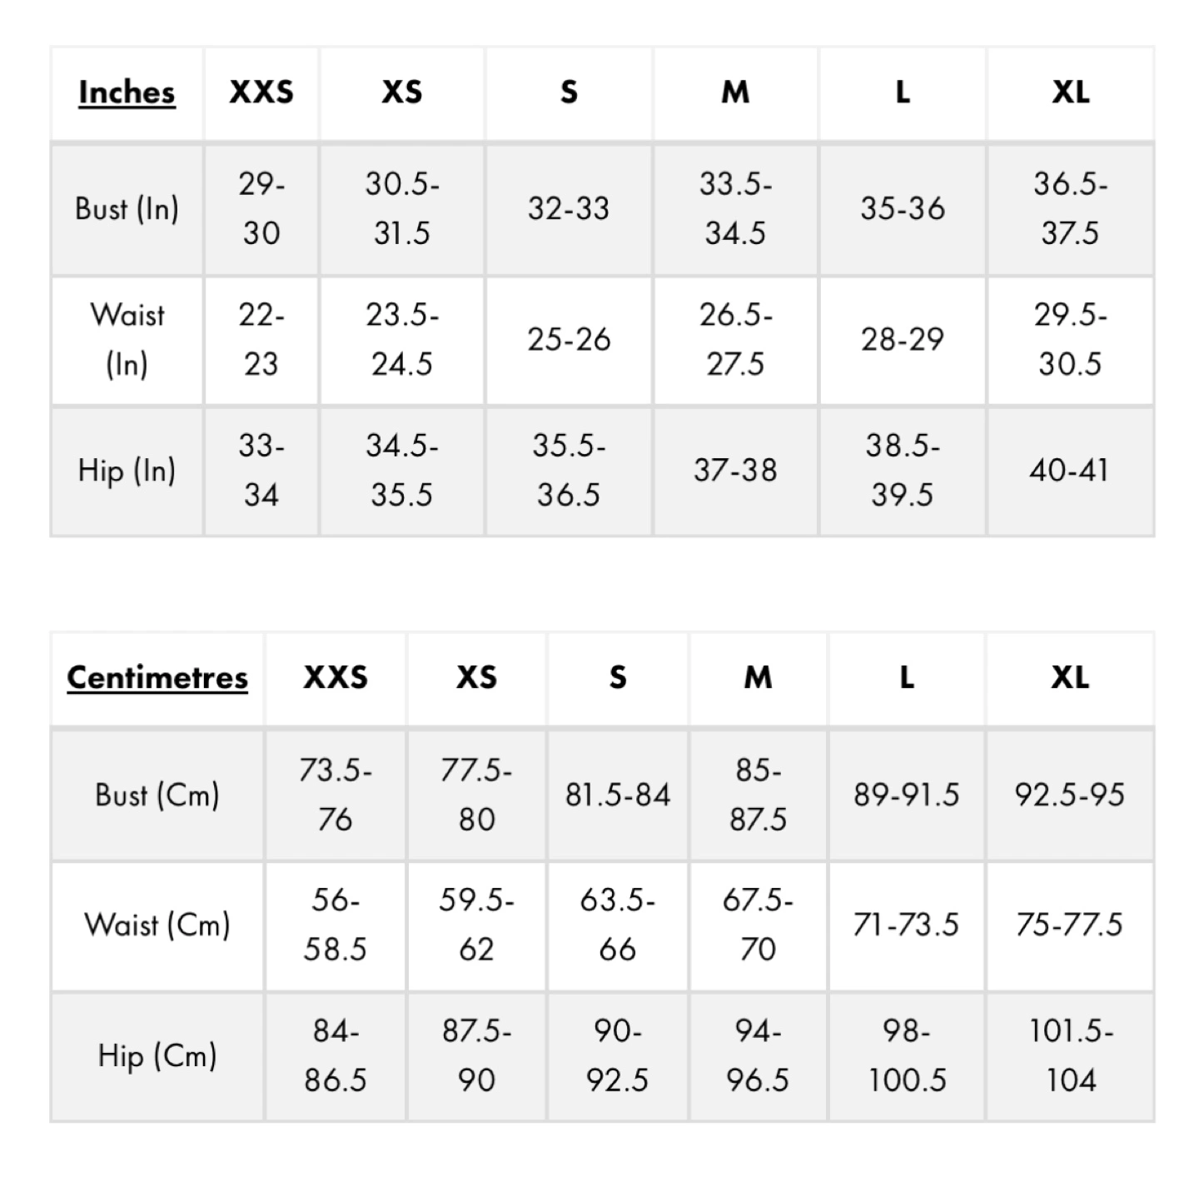Select the 32-33 bust measurement cell

[569, 208]
